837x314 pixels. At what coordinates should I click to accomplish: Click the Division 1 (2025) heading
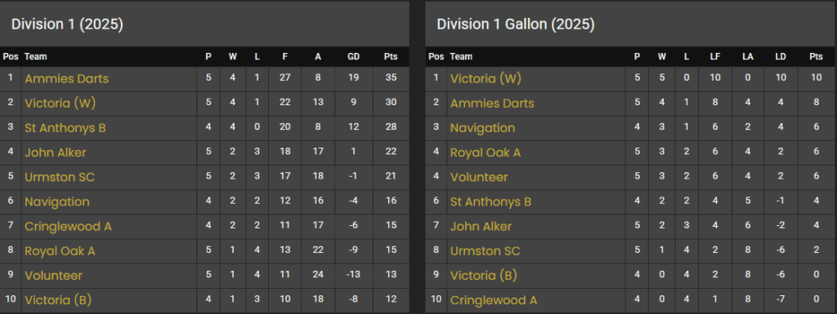click(67, 24)
